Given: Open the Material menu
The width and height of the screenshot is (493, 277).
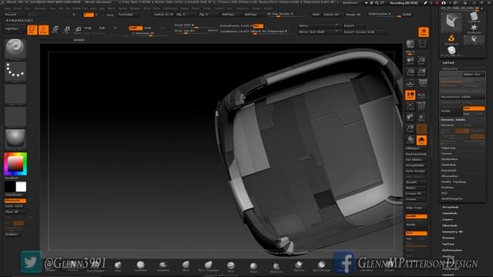Looking at the screenshot, I should (x=135, y=8).
